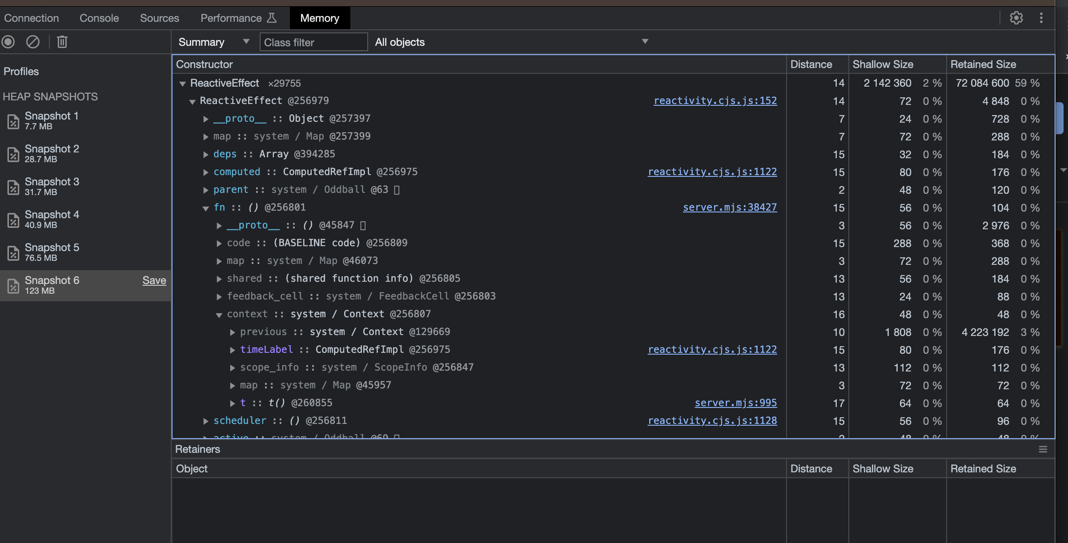This screenshot has height=543, width=1068.
Task: Open DevTools settings gear
Action: (x=1016, y=18)
